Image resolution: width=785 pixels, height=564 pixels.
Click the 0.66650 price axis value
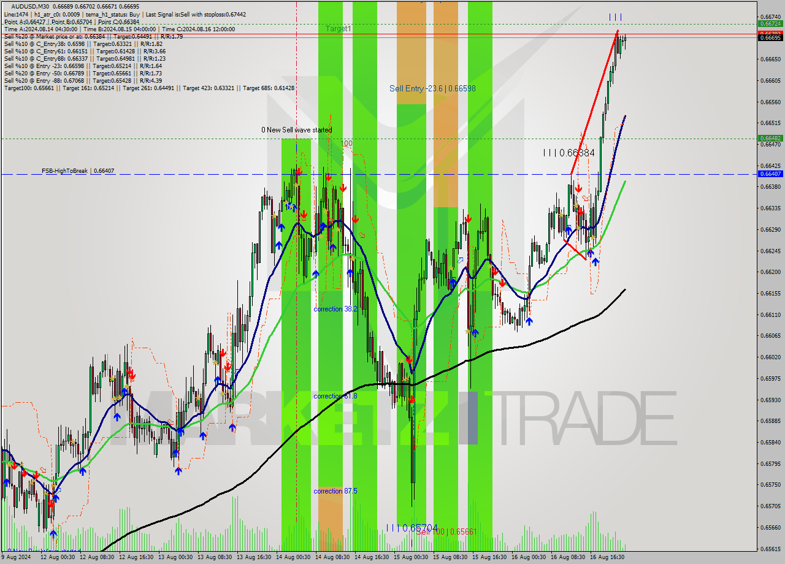coord(770,59)
